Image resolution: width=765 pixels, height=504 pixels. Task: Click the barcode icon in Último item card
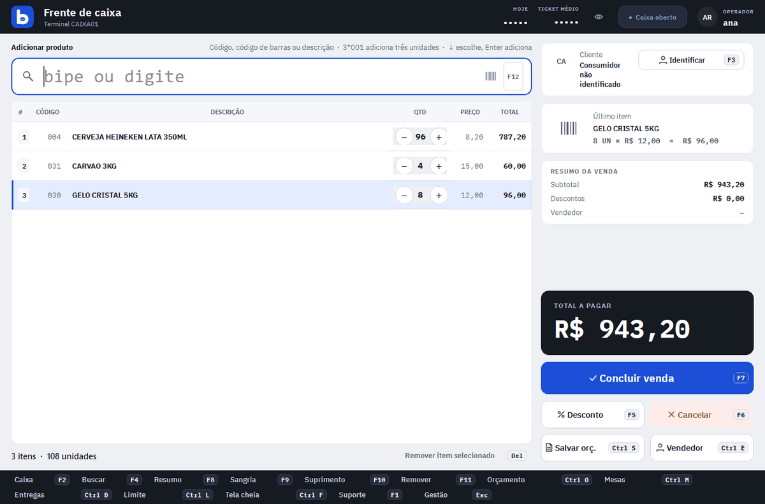pyautogui.click(x=569, y=128)
